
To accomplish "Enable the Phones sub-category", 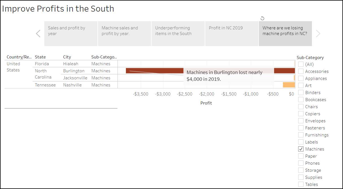I will click(301, 163).
